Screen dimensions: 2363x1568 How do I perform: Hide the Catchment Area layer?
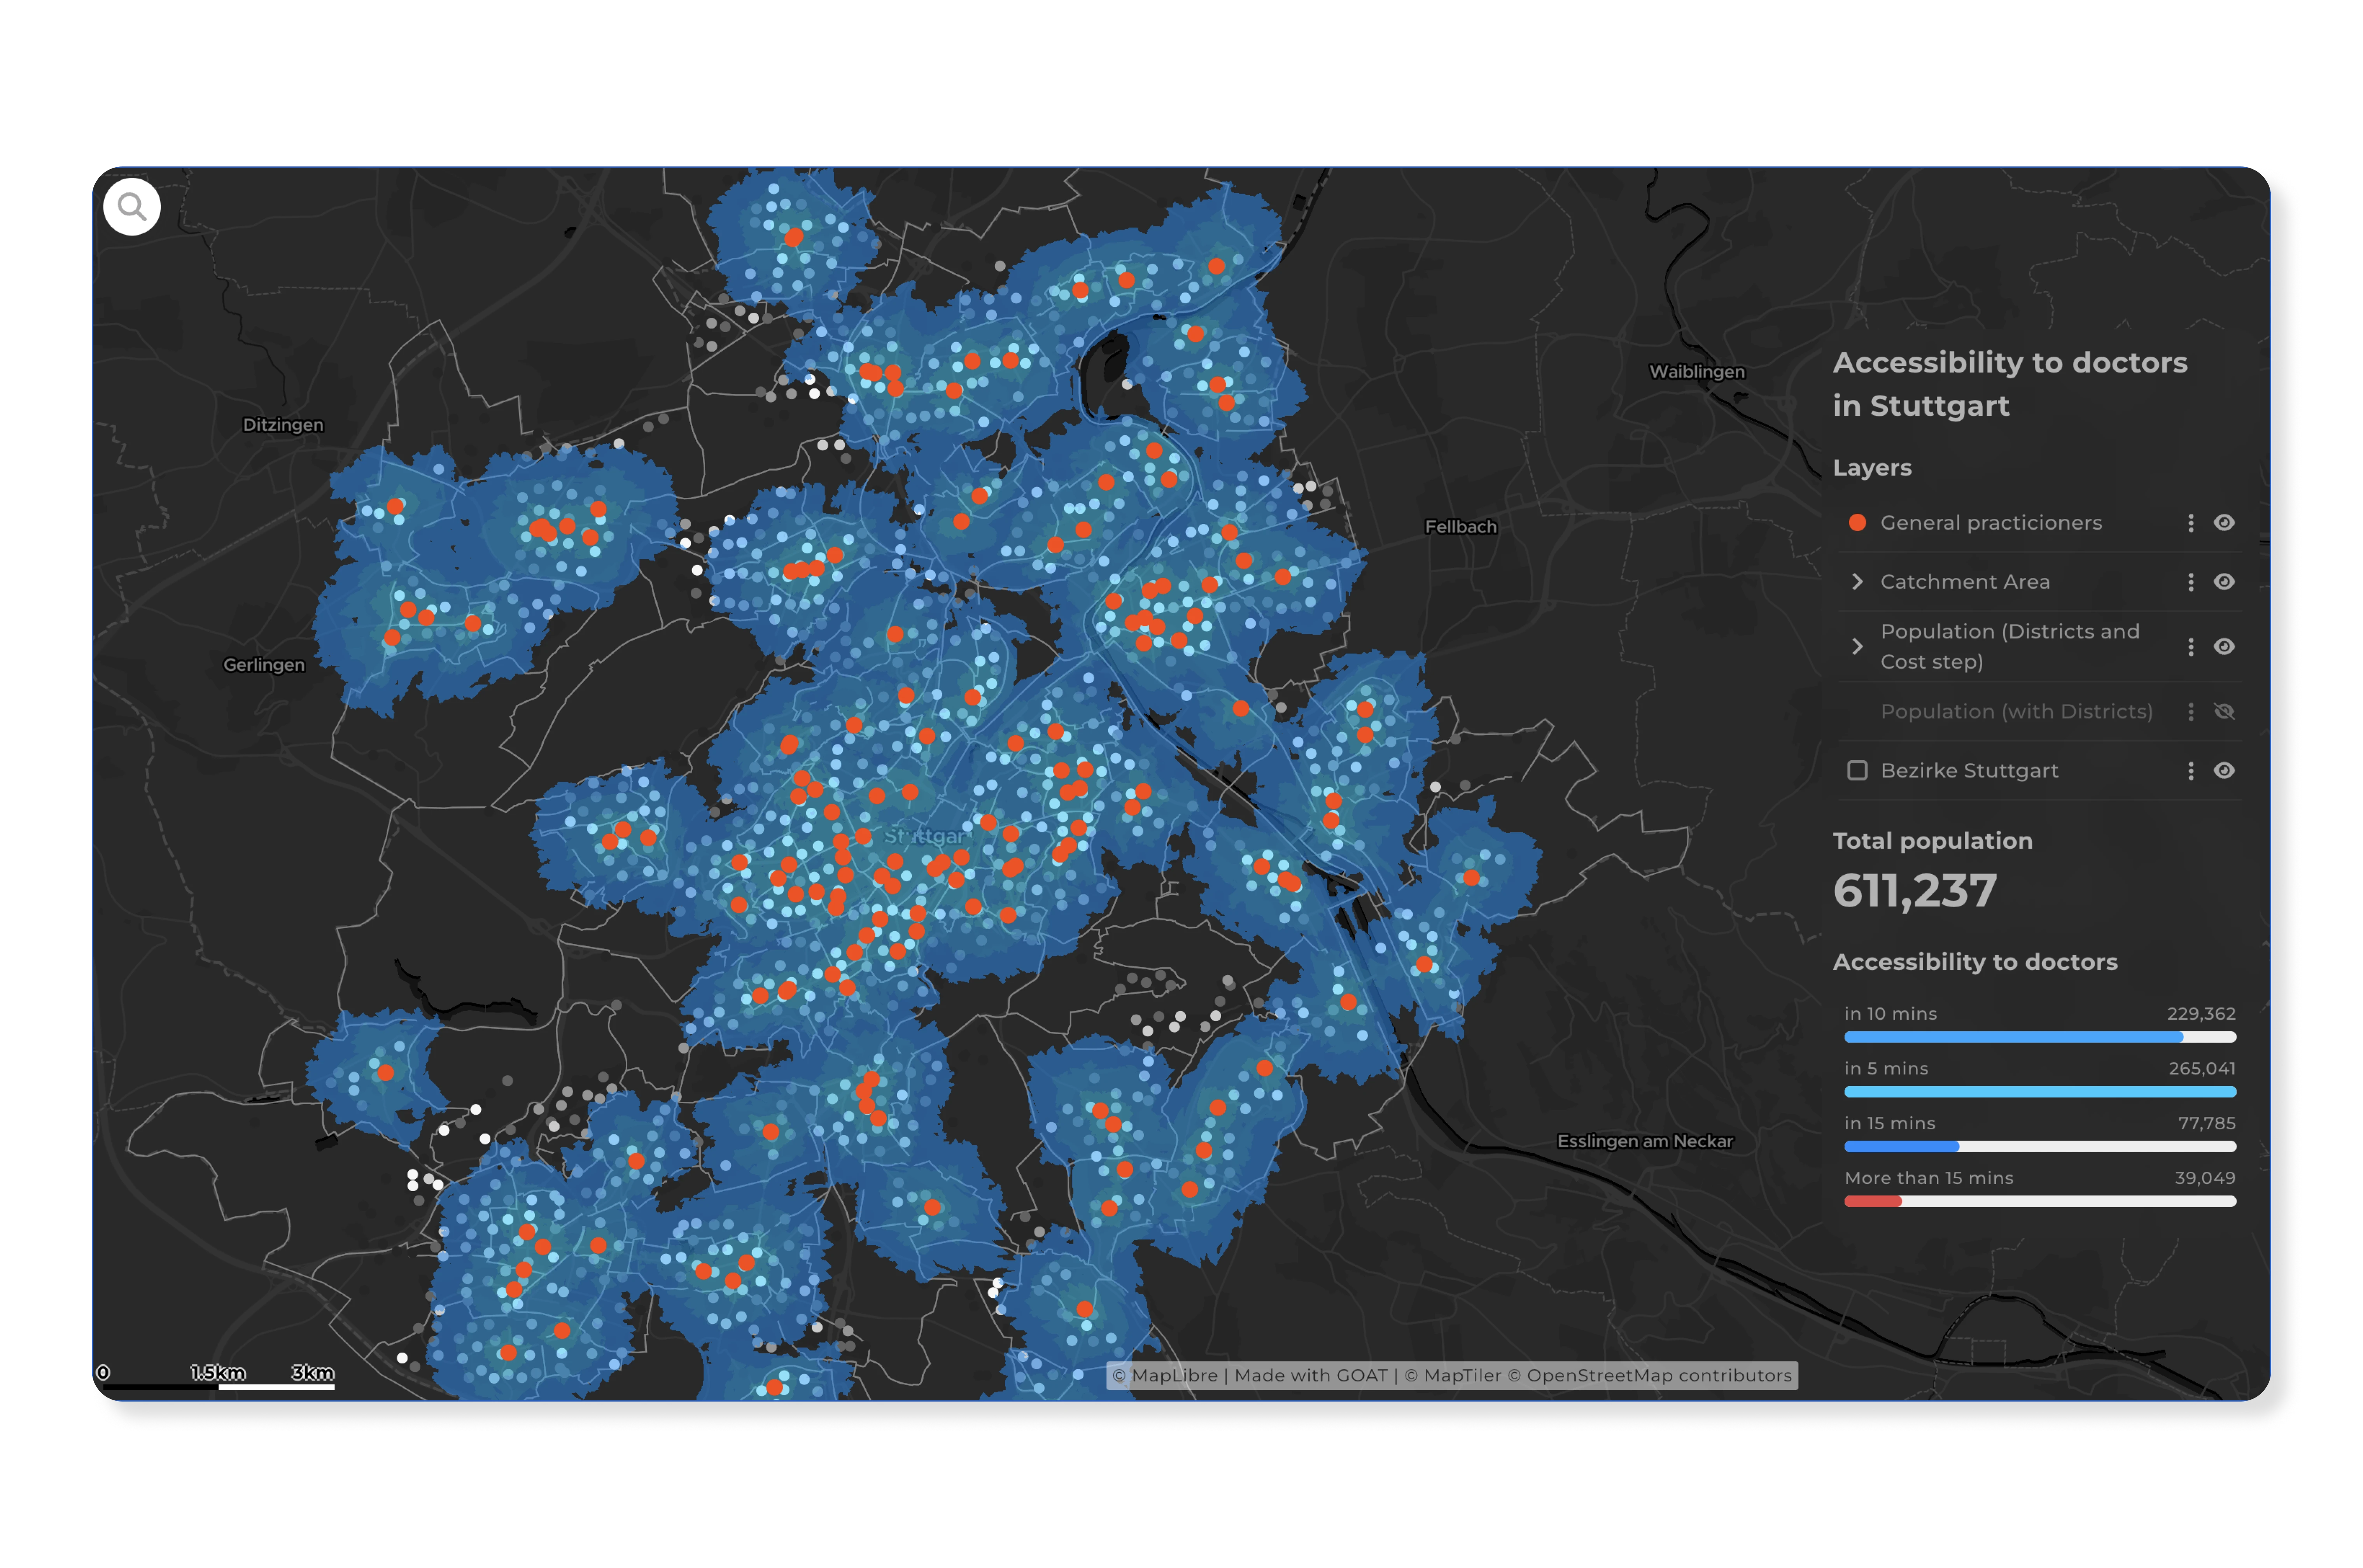coord(2224,582)
